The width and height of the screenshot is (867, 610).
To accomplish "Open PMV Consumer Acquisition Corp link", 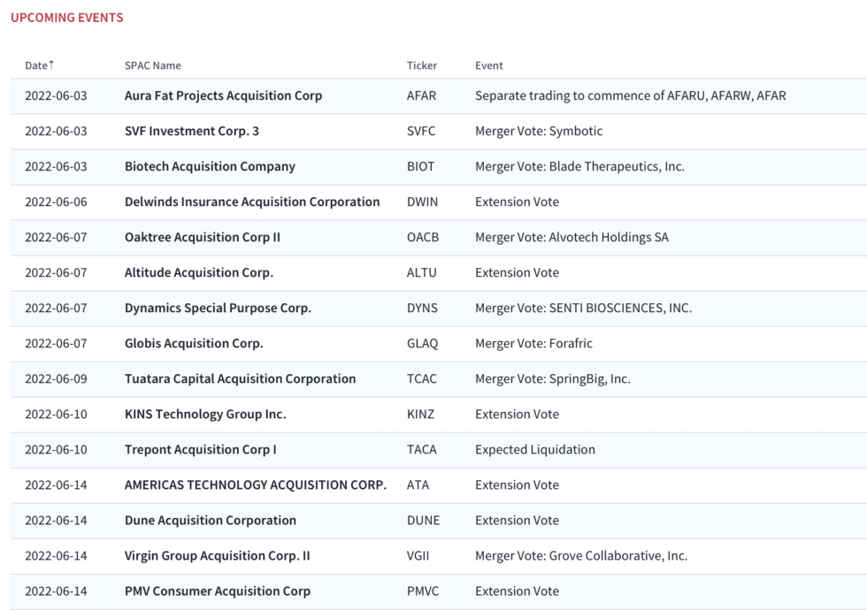I will pos(218,591).
